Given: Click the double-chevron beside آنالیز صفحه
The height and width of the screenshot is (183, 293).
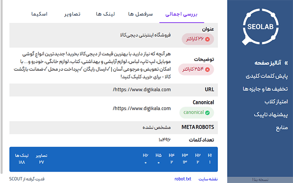Looking at the screenshot, I should tap(286, 63).
